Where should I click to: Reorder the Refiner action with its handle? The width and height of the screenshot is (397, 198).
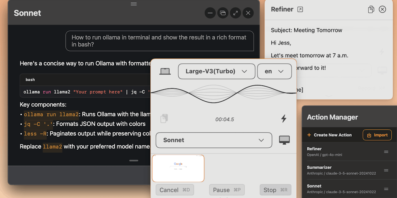click(386, 152)
